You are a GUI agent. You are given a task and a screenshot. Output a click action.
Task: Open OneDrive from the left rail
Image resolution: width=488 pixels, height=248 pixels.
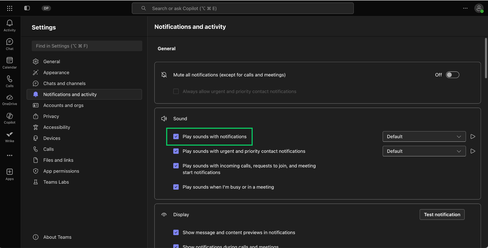(x=9, y=100)
